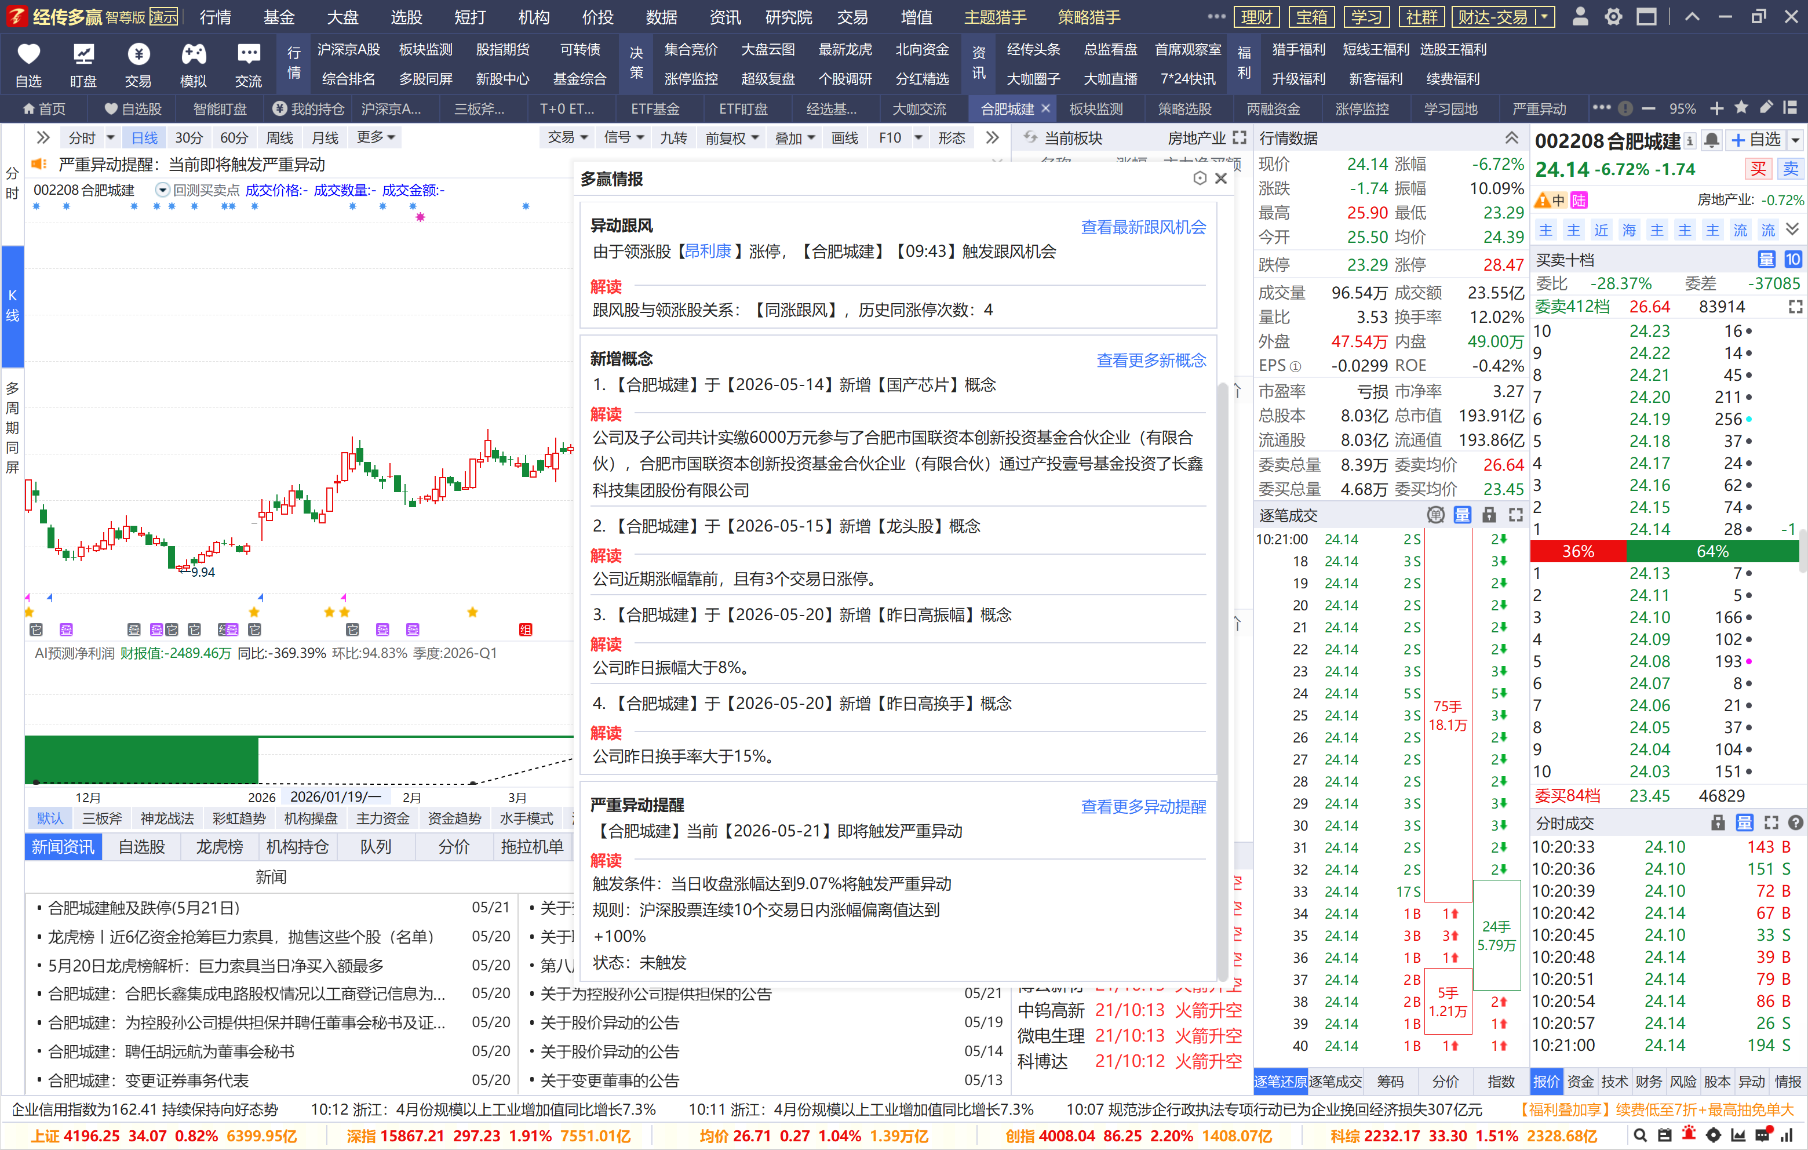The height and width of the screenshot is (1150, 1808).
Task: Open the user account profile icon
Action: click(1580, 17)
